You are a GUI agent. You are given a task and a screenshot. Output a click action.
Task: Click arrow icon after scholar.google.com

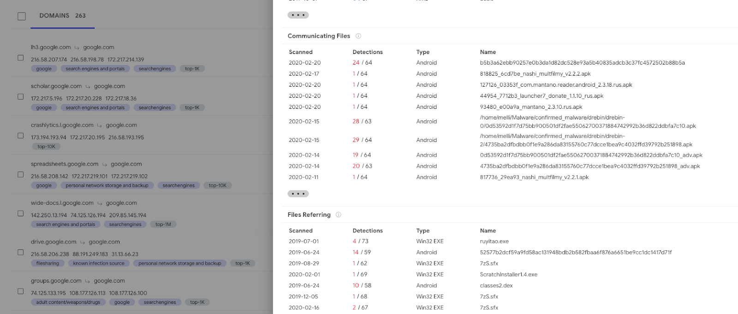pos(88,87)
